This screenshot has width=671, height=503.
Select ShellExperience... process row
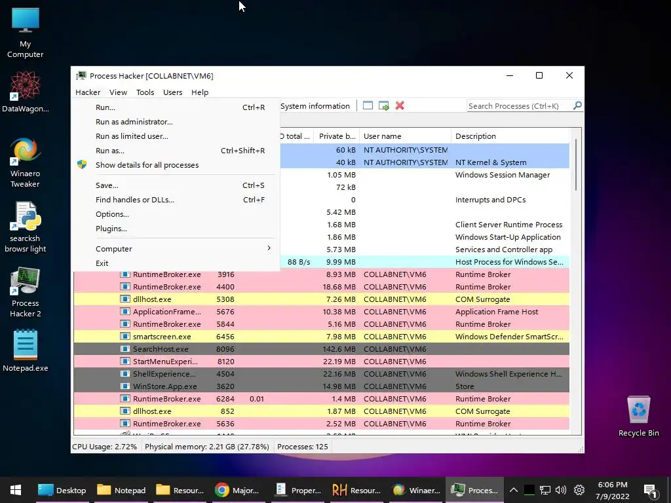click(x=321, y=373)
